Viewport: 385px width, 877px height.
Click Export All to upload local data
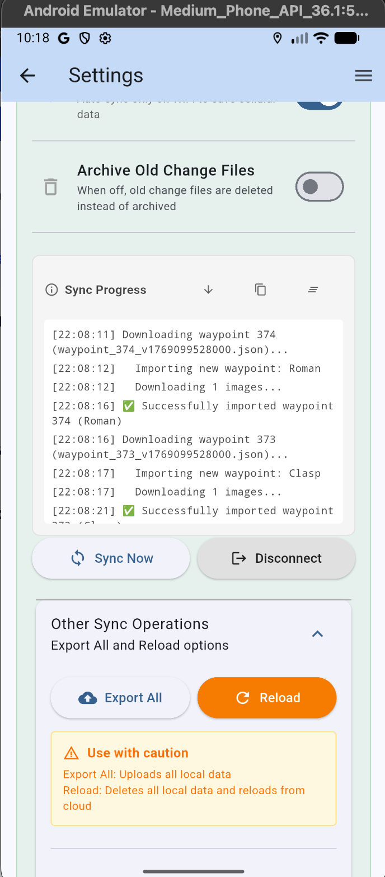(x=120, y=698)
